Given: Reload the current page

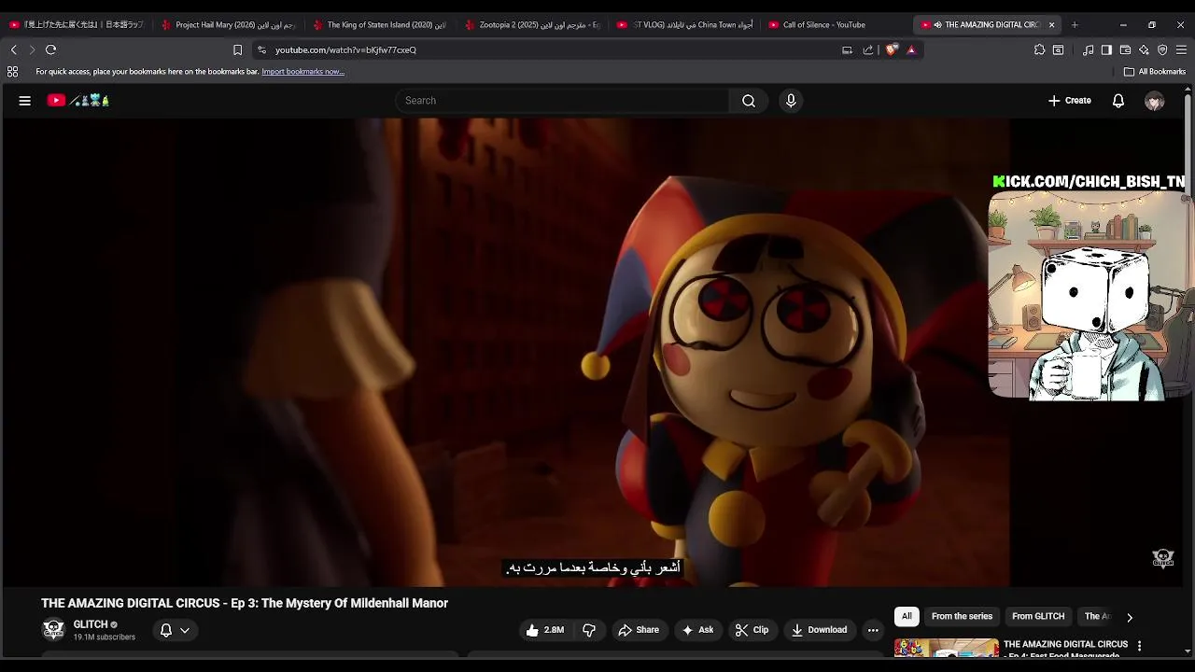Looking at the screenshot, I should coord(51,49).
